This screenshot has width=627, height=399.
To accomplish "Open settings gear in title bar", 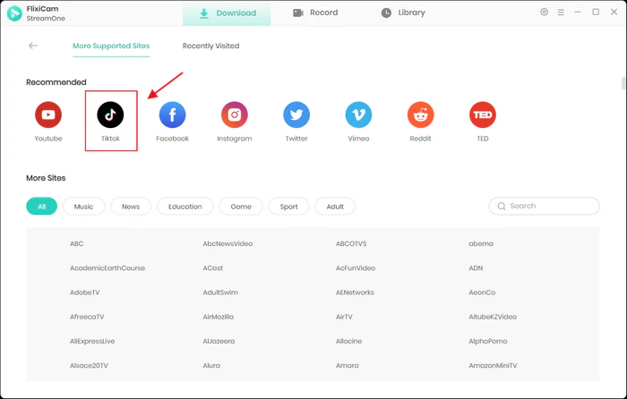I will 545,13.
